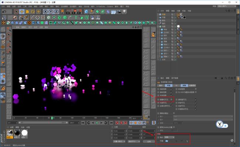240x147 pixels.
Task: Click the Undo arrow icon
Action: point(4,11)
